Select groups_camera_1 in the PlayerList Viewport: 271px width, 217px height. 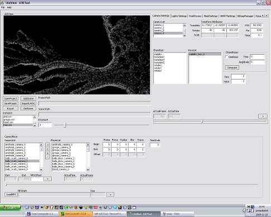[x=61, y=153]
